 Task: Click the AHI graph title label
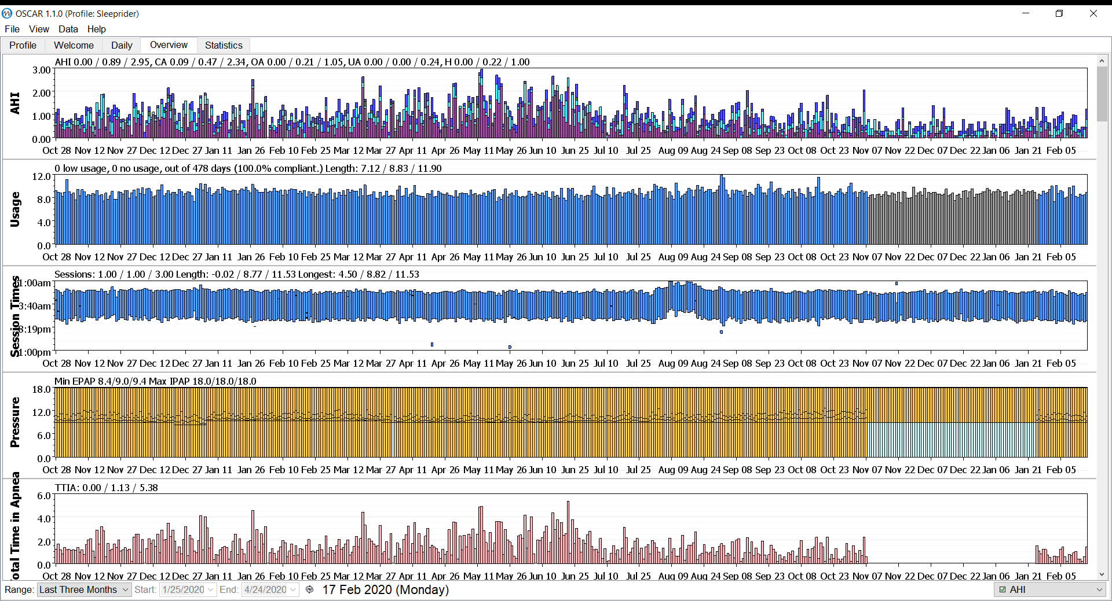[14, 103]
